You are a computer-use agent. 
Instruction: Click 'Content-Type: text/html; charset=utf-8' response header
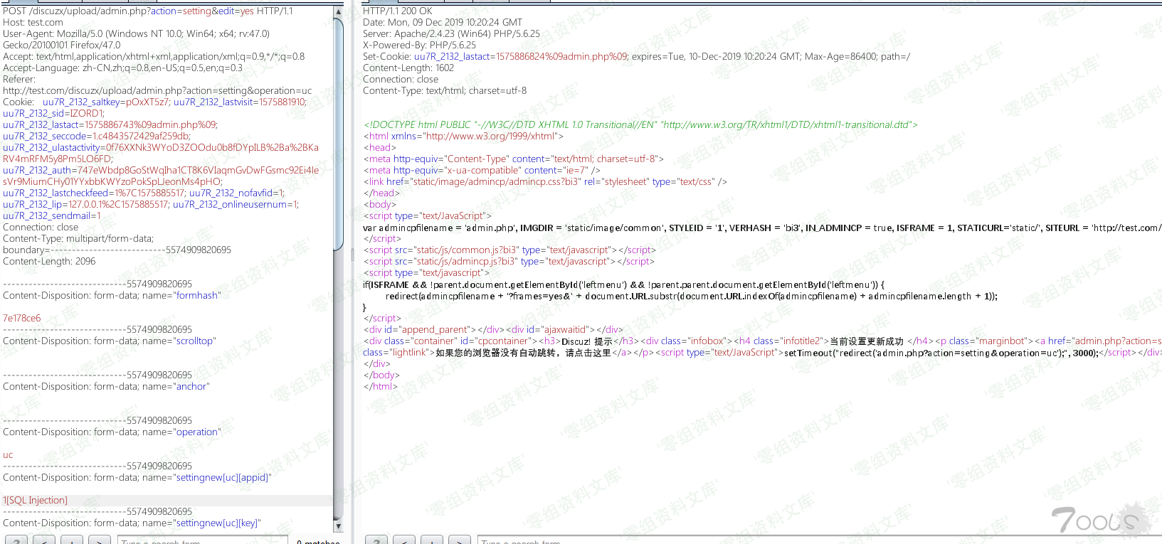[x=445, y=90]
